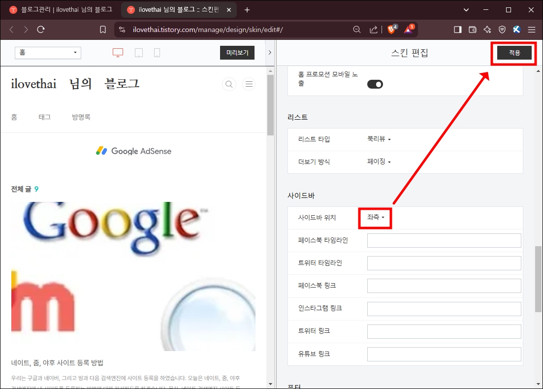Click preview pane vertical scrollbar thumb
The image size is (543, 389).
coord(270,104)
